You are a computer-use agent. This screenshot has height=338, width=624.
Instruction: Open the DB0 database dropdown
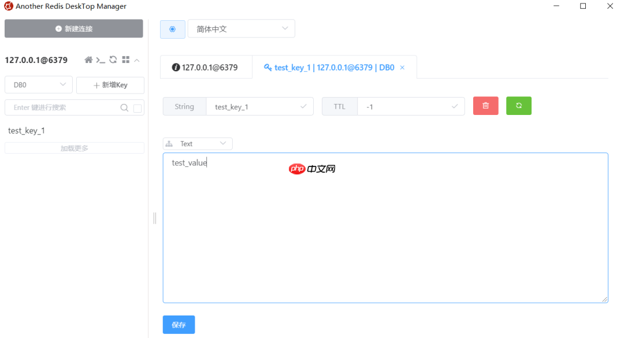click(38, 84)
